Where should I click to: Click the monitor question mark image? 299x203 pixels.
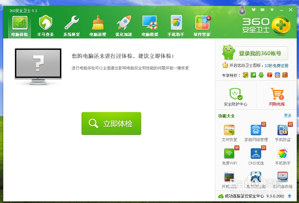pyautogui.click(x=38, y=66)
